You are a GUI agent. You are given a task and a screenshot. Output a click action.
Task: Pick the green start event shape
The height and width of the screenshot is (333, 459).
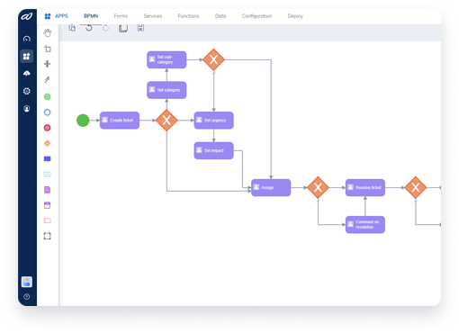coord(47,97)
